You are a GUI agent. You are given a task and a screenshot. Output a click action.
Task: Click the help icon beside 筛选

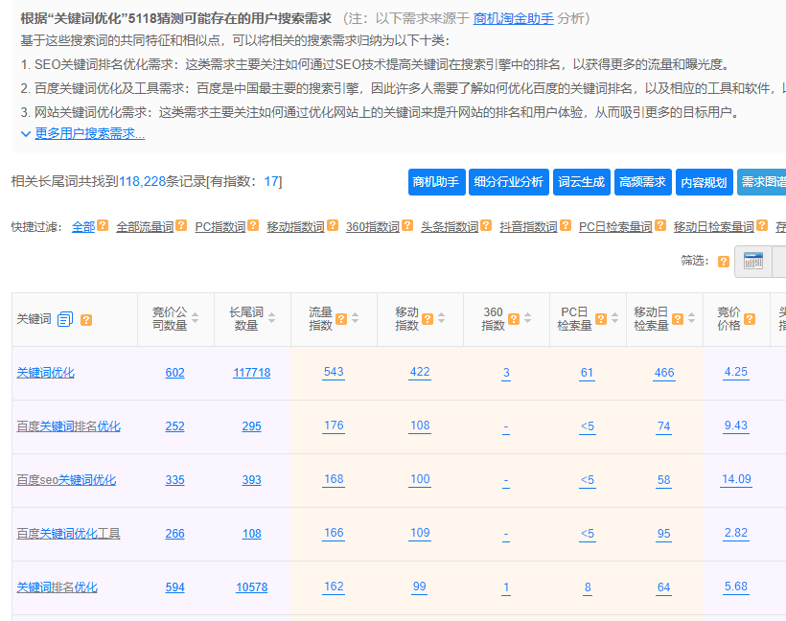click(724, 261)
